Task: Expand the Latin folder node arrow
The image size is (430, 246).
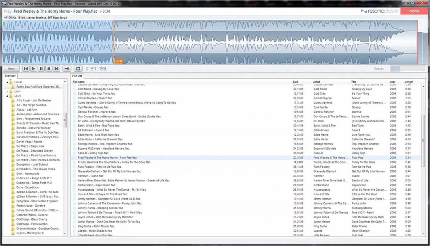Action: 7,91
